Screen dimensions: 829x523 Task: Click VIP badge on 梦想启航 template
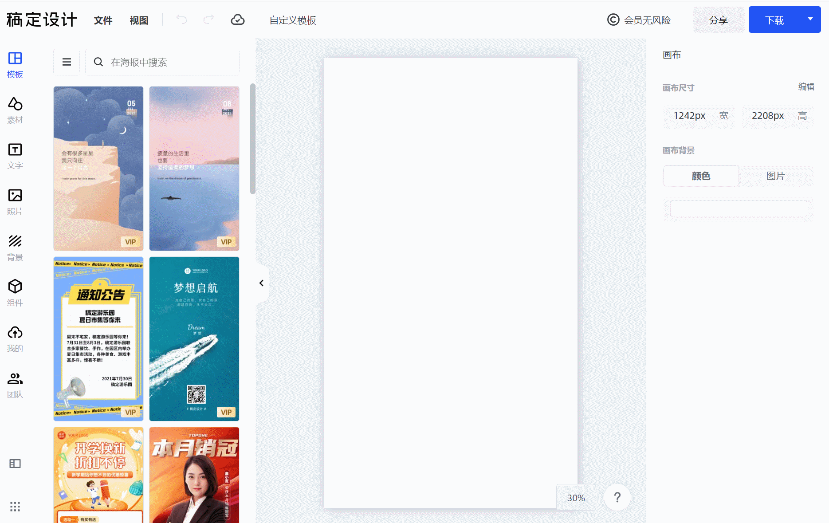tap(226, 412)
